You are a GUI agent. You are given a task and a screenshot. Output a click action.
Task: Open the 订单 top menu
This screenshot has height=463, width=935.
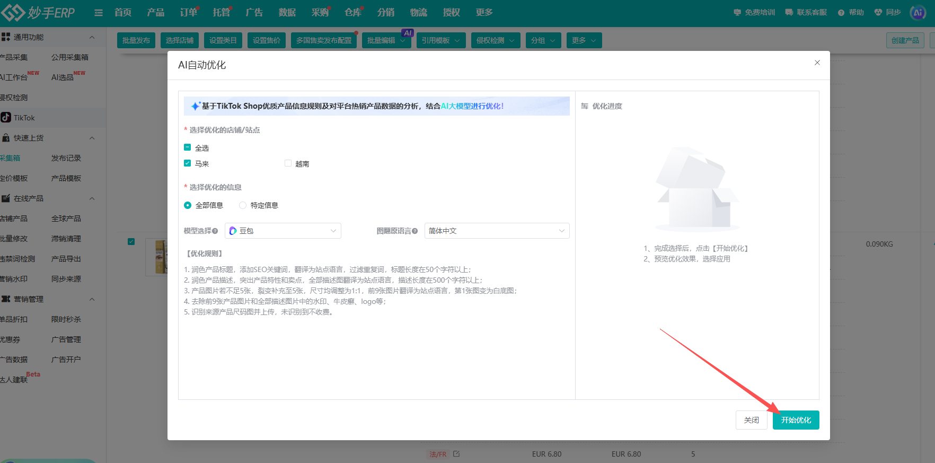click(x=189, y=12)
